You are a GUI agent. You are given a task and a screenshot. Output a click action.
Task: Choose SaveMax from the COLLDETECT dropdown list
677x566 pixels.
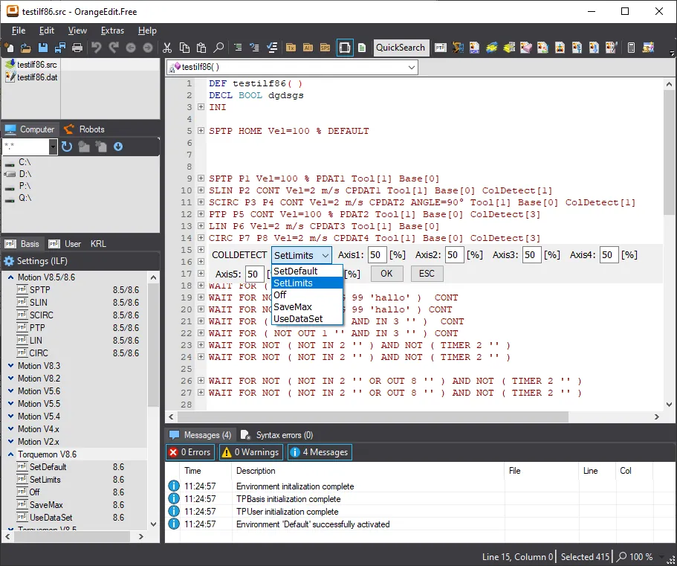click(307, 306)
